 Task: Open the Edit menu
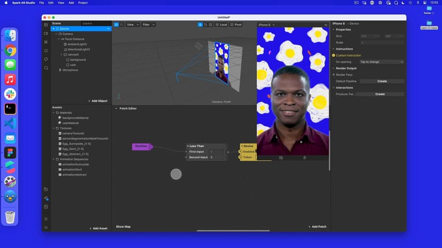coord(51,3)
